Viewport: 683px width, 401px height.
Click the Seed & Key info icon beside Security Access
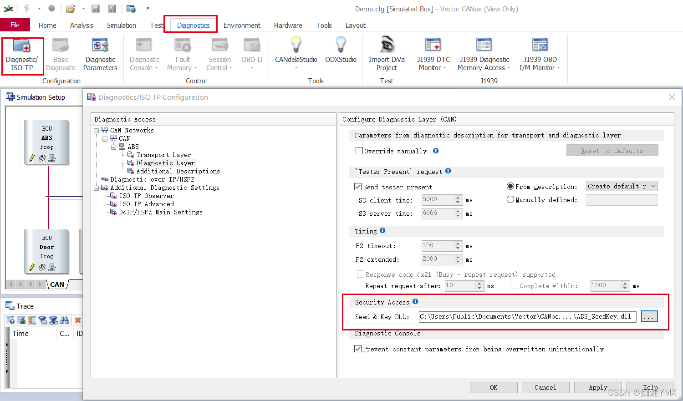(415, 301)
